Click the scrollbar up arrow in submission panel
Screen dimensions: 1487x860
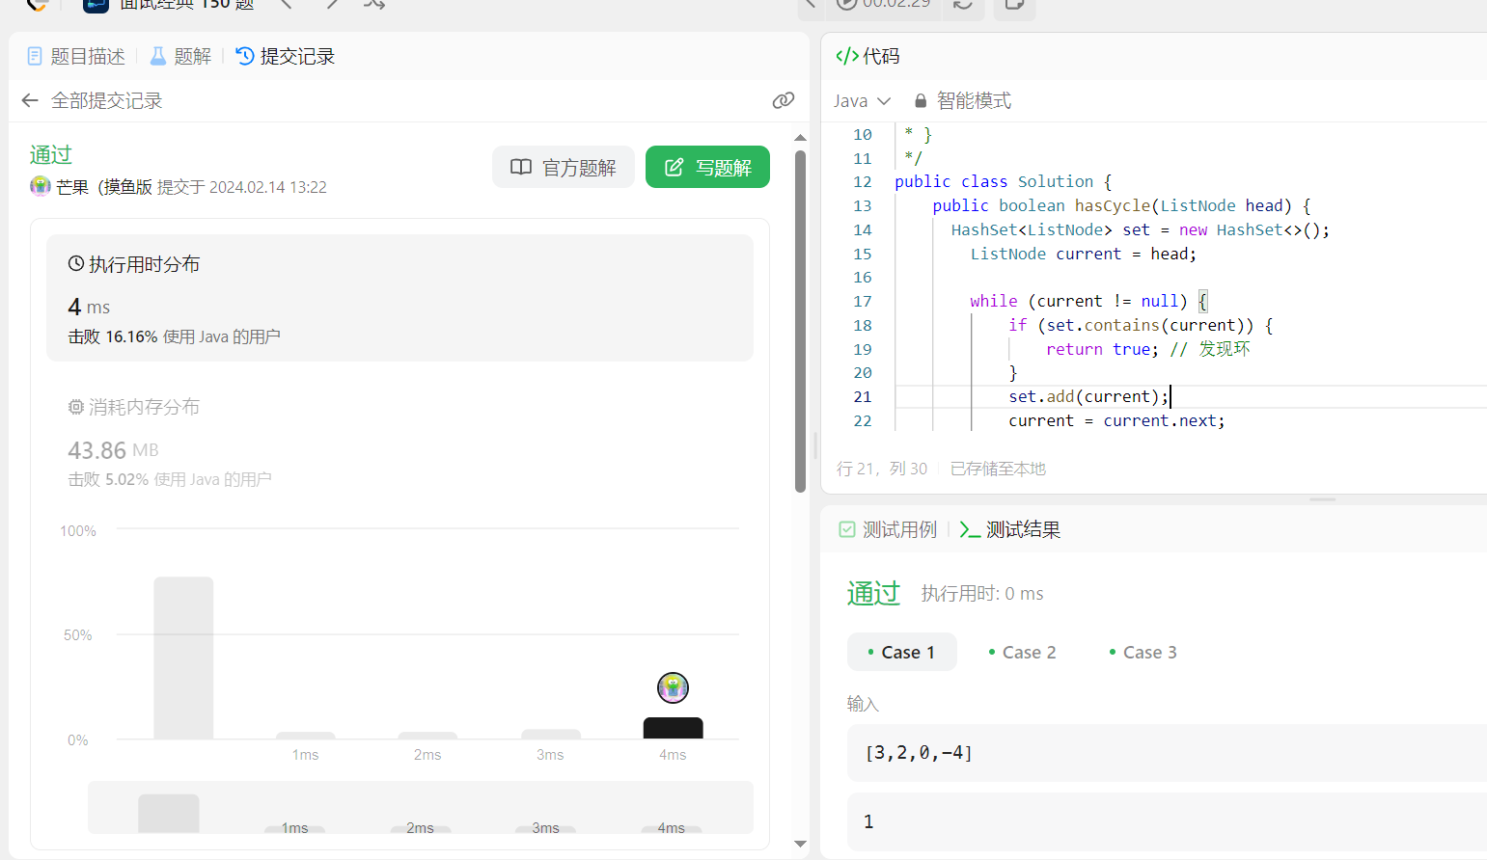[800, 138]
